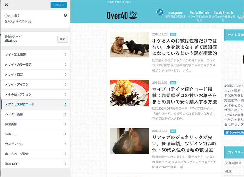
Task: Click the puppies article thumbnail
Action: pyautogui.click(x=129, y=45)
